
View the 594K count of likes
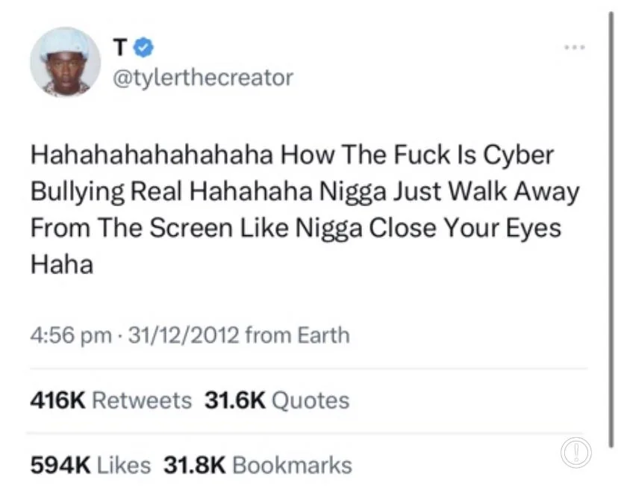[x=60, y=465]
